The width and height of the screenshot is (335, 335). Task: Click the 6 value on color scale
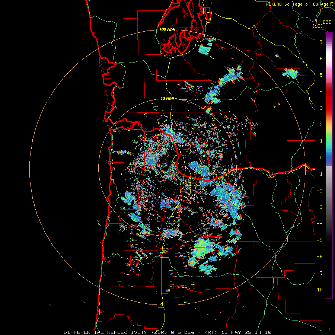321,58
